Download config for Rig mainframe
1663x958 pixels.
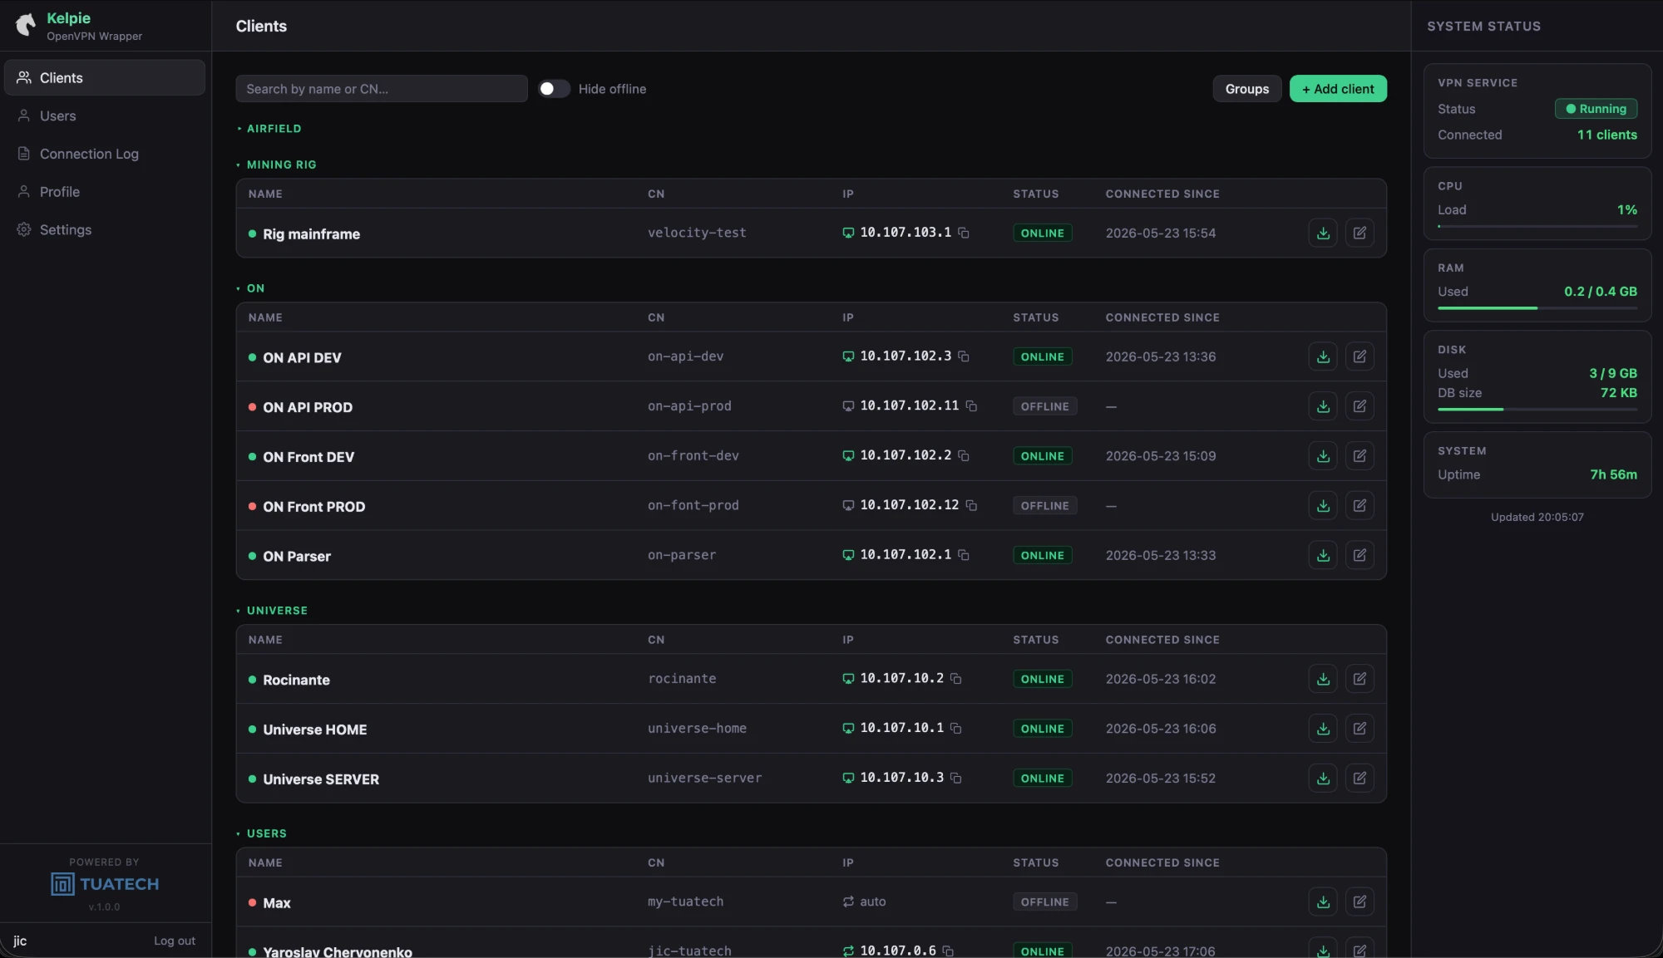[1323, 233]
